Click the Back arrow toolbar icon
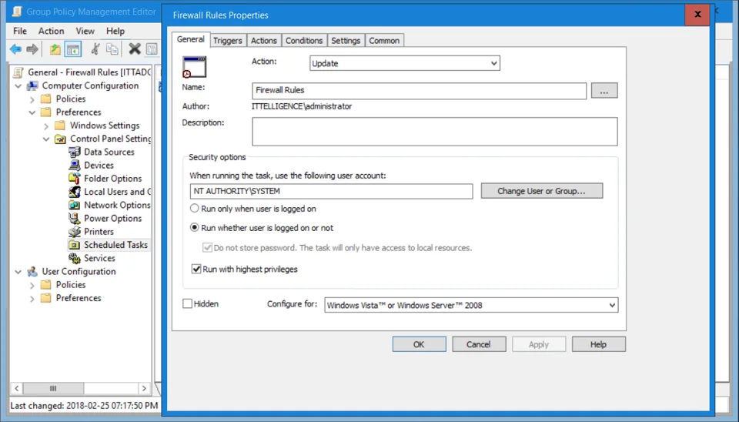The image size is (739, 422). pyautogui.click(x=15, y=49)
